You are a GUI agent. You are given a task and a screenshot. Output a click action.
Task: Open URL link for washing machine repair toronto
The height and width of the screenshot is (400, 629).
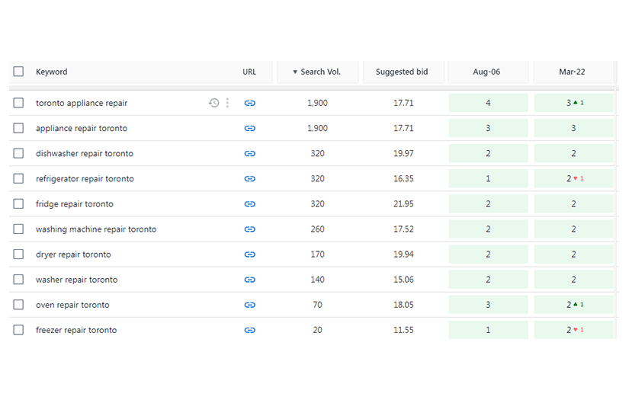coord(249,229)
